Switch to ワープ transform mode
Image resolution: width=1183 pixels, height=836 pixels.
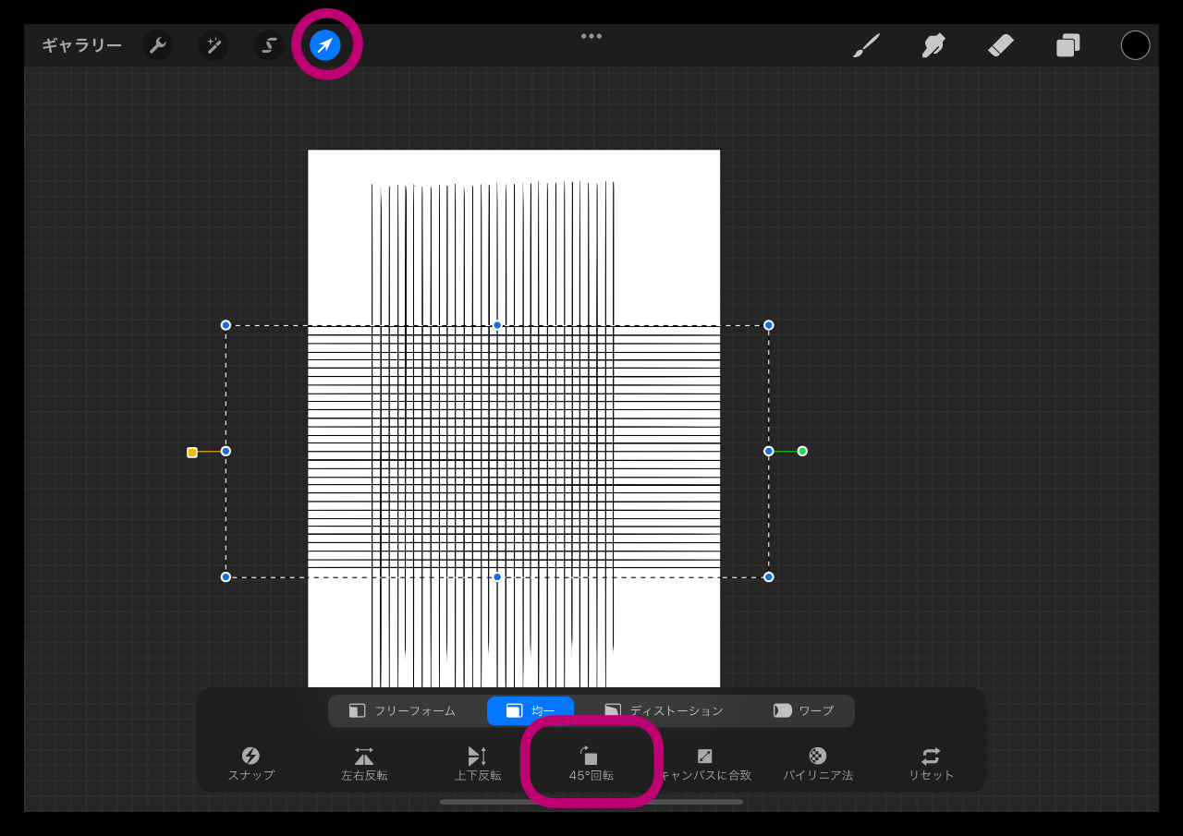pos(803,711)
